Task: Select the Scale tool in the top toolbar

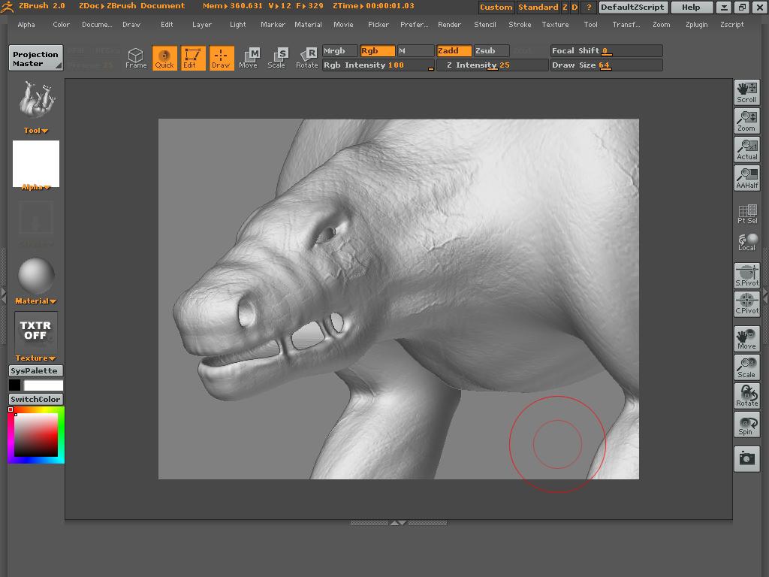Action: click(x=279, y=58)
